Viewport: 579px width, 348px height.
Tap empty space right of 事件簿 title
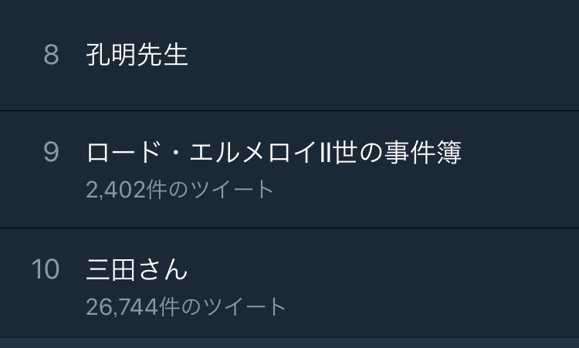click(x=520, y=152)
